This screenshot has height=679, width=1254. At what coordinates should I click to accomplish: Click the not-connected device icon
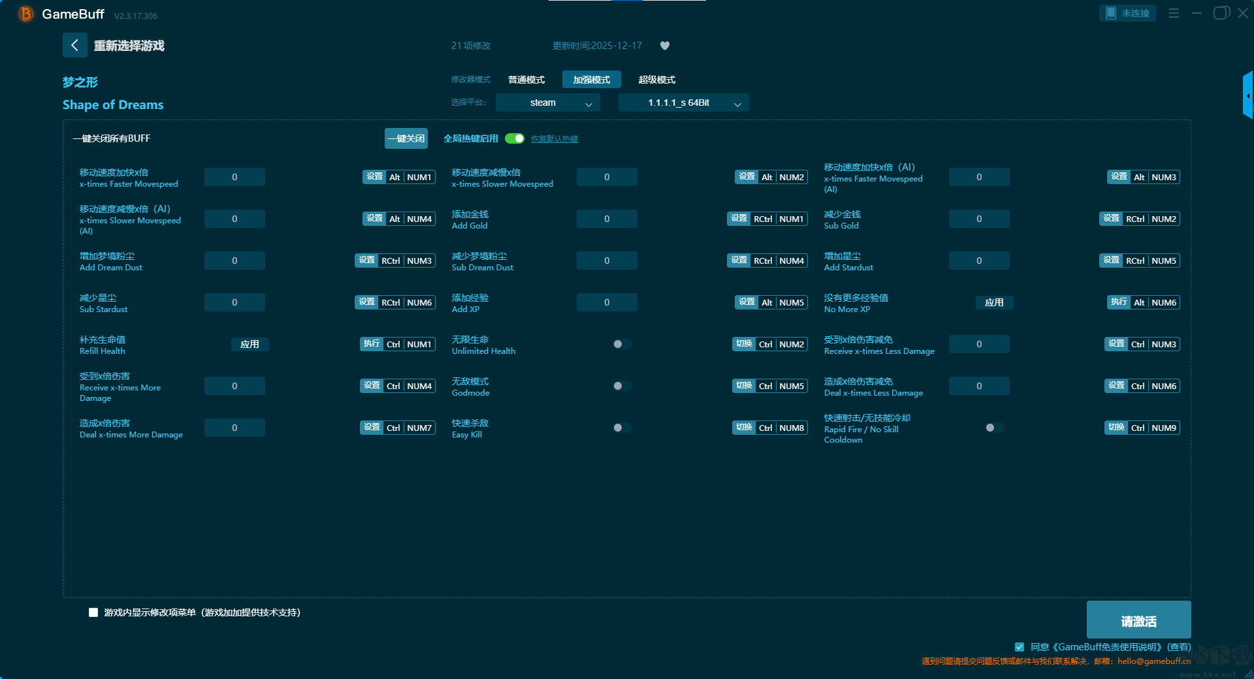pos(1111,13)
